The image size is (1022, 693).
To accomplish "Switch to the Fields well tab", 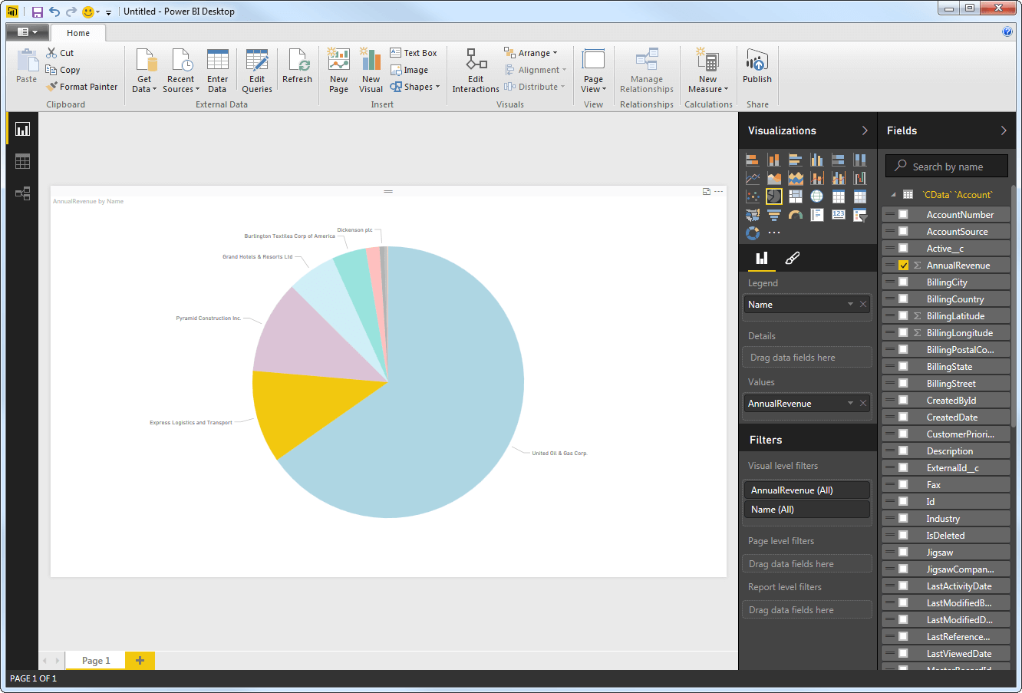I will [762, 258].
